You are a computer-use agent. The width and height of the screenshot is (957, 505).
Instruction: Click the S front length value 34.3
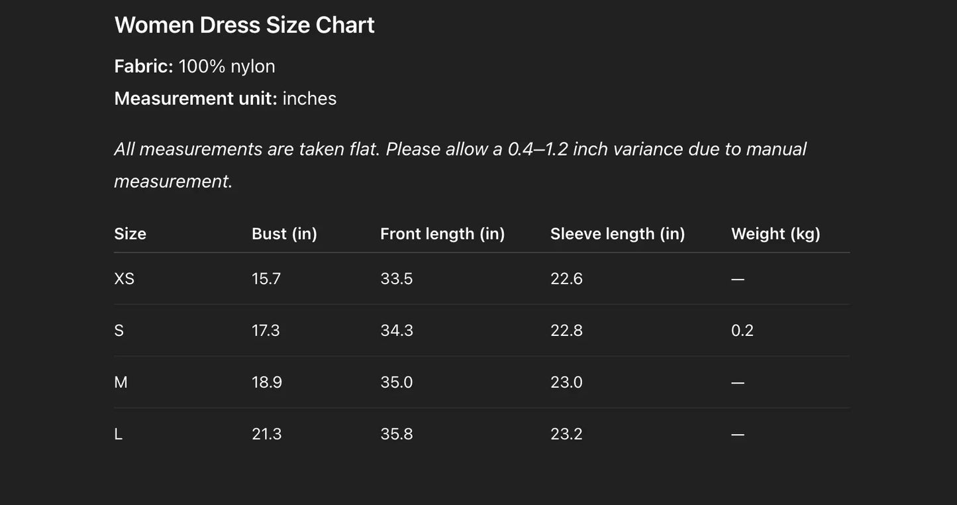pyautogui.click(x=397, y=331)
